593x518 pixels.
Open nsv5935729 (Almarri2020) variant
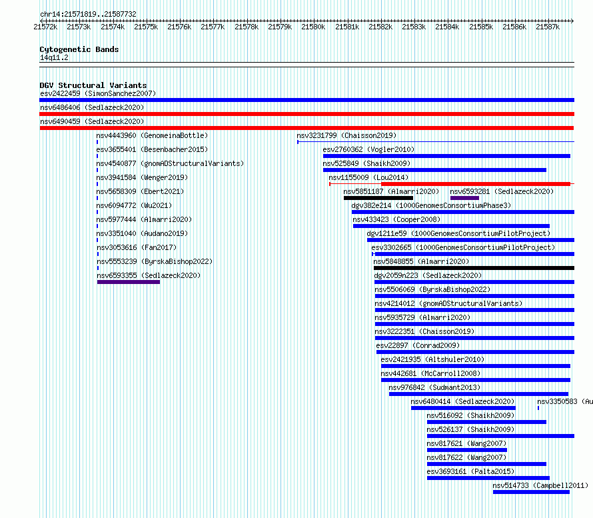coord(422,317)
